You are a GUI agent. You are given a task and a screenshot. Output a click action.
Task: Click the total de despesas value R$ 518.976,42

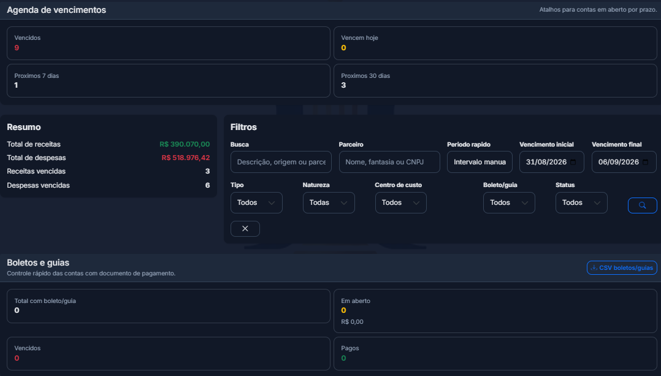point(185,158)
